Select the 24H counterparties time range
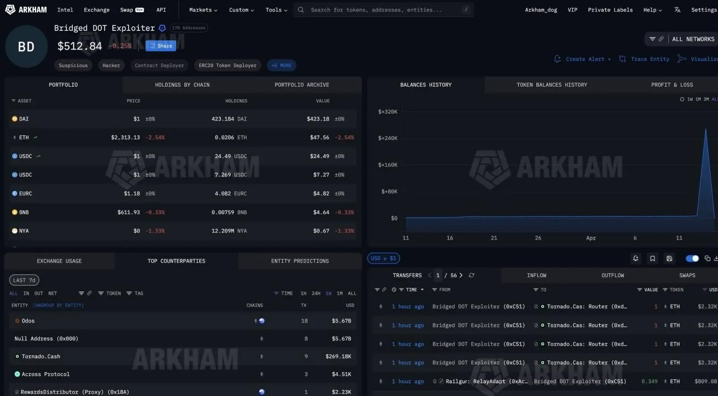The image size is (718, 396). [x=316, y=293]
